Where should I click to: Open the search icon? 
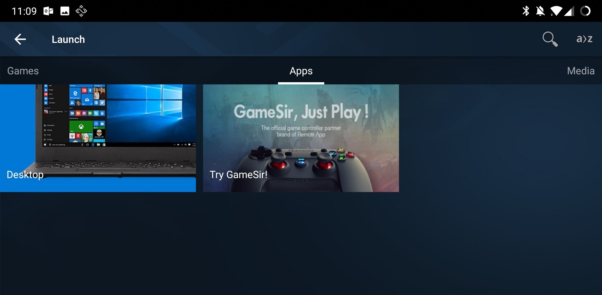(550, 39)
